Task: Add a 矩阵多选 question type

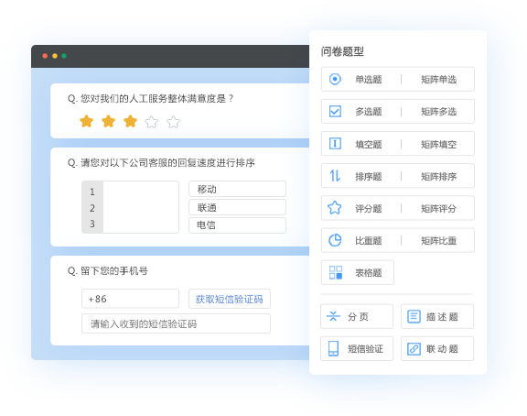Action: pyautogui.click(x=438, y=112)
